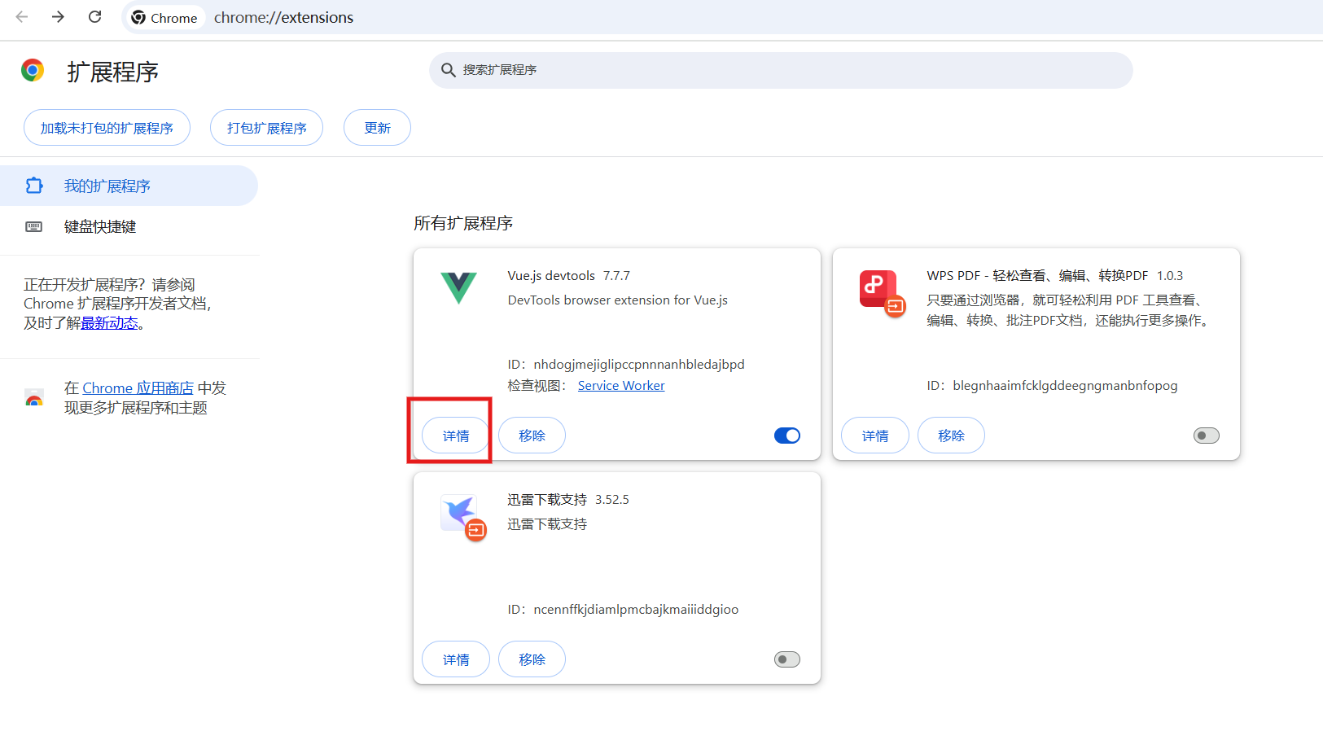The width and height of the screenshot is (1323, 740).
Task: Enable the WPS PDF extension toggle
Action: [x=1207, y=436]
